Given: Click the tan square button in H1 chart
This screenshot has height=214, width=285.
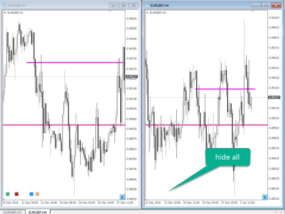Looking at the screenshot, I should point(37,194).
